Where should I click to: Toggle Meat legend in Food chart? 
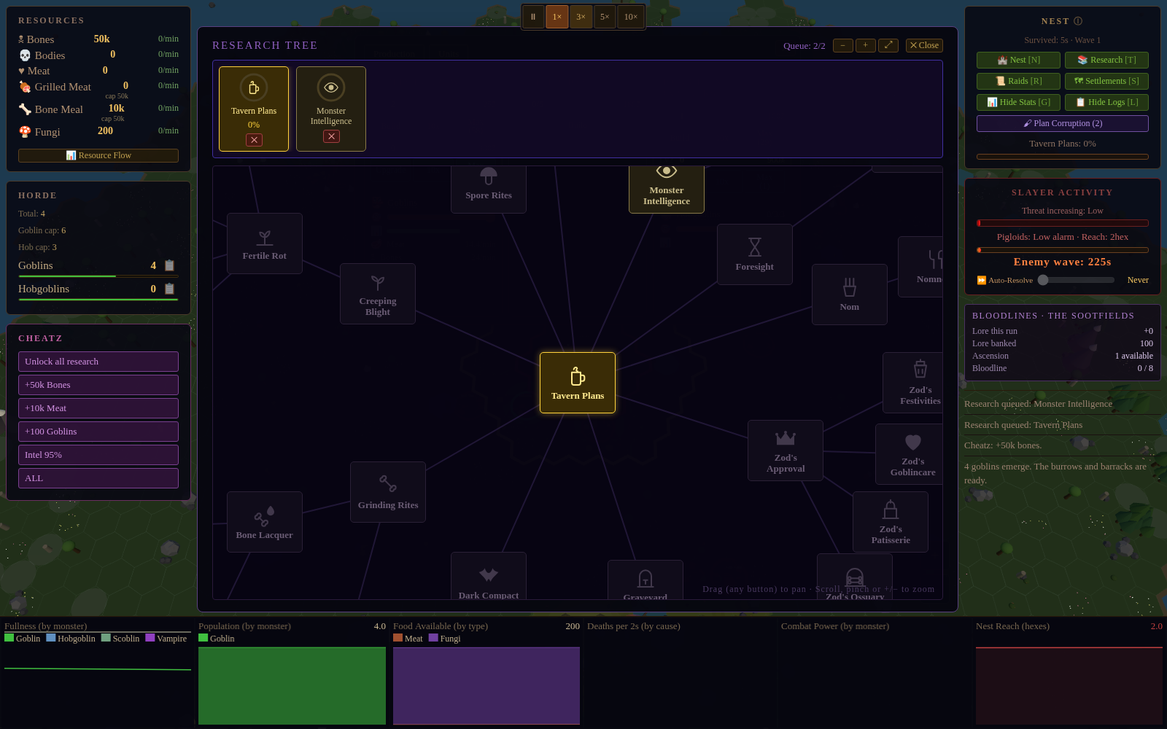(408, 638)
